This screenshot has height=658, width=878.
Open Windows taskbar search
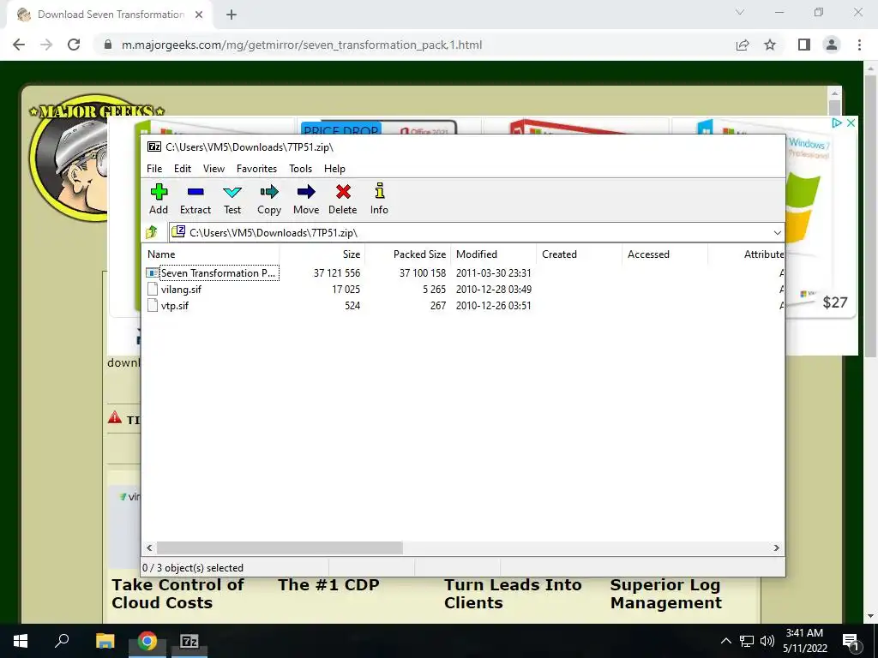(x=62, y=641)
